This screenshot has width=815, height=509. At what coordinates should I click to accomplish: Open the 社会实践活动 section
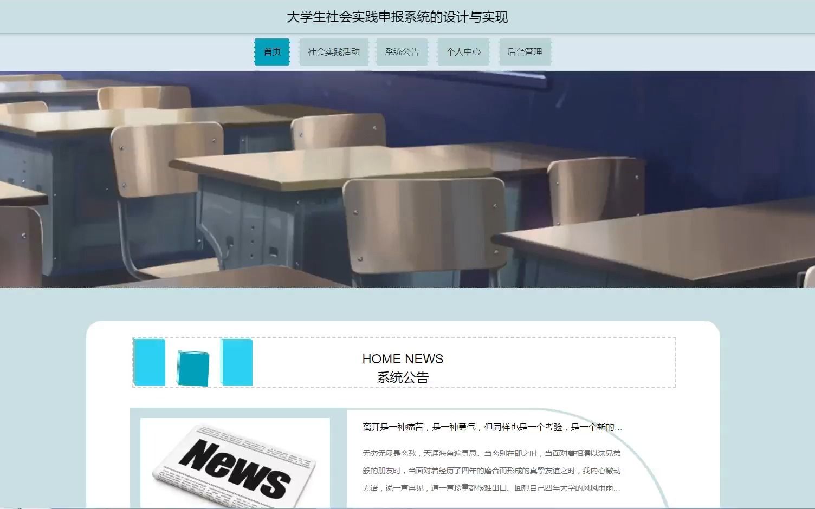point(334,51)
